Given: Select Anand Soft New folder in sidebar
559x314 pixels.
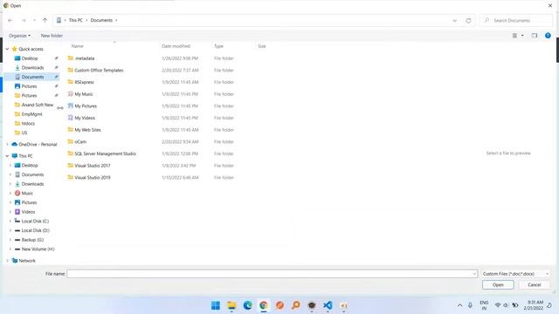Looking at the screenshot, I should tap(37, 105).
